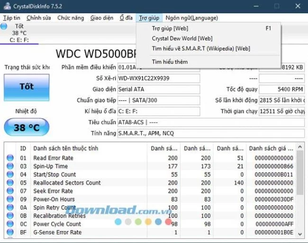Screen dimensions: 308x243
Task: Click status orb for Spin-Up Time row
Action: point(10,166)
